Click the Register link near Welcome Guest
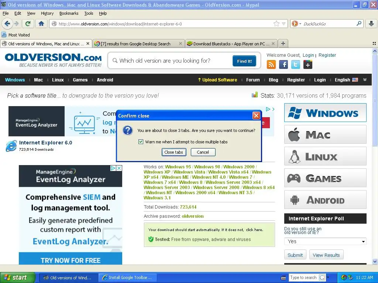 point(327,55)
